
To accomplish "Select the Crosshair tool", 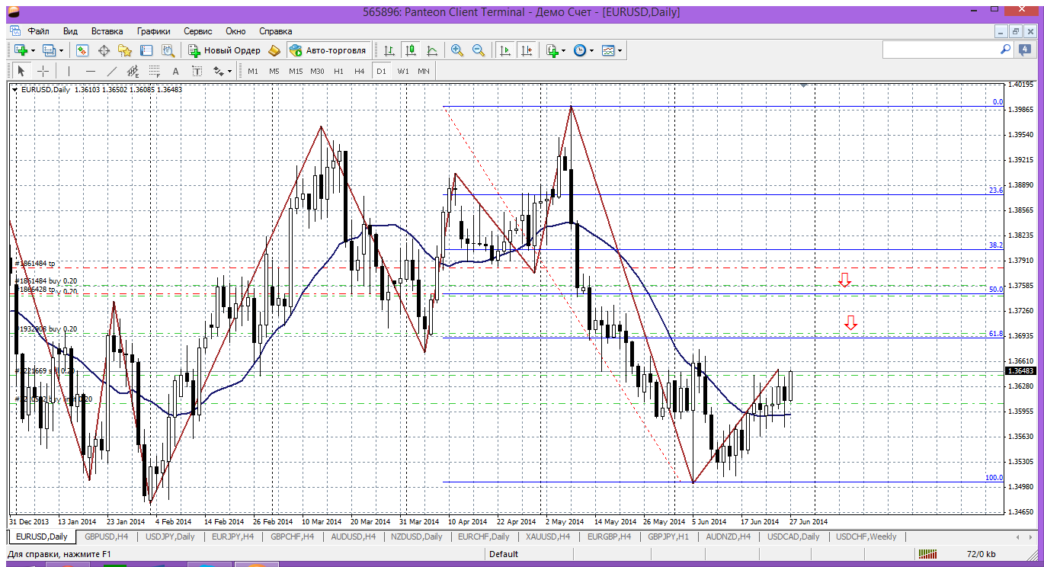I will [x=43, y=71].
